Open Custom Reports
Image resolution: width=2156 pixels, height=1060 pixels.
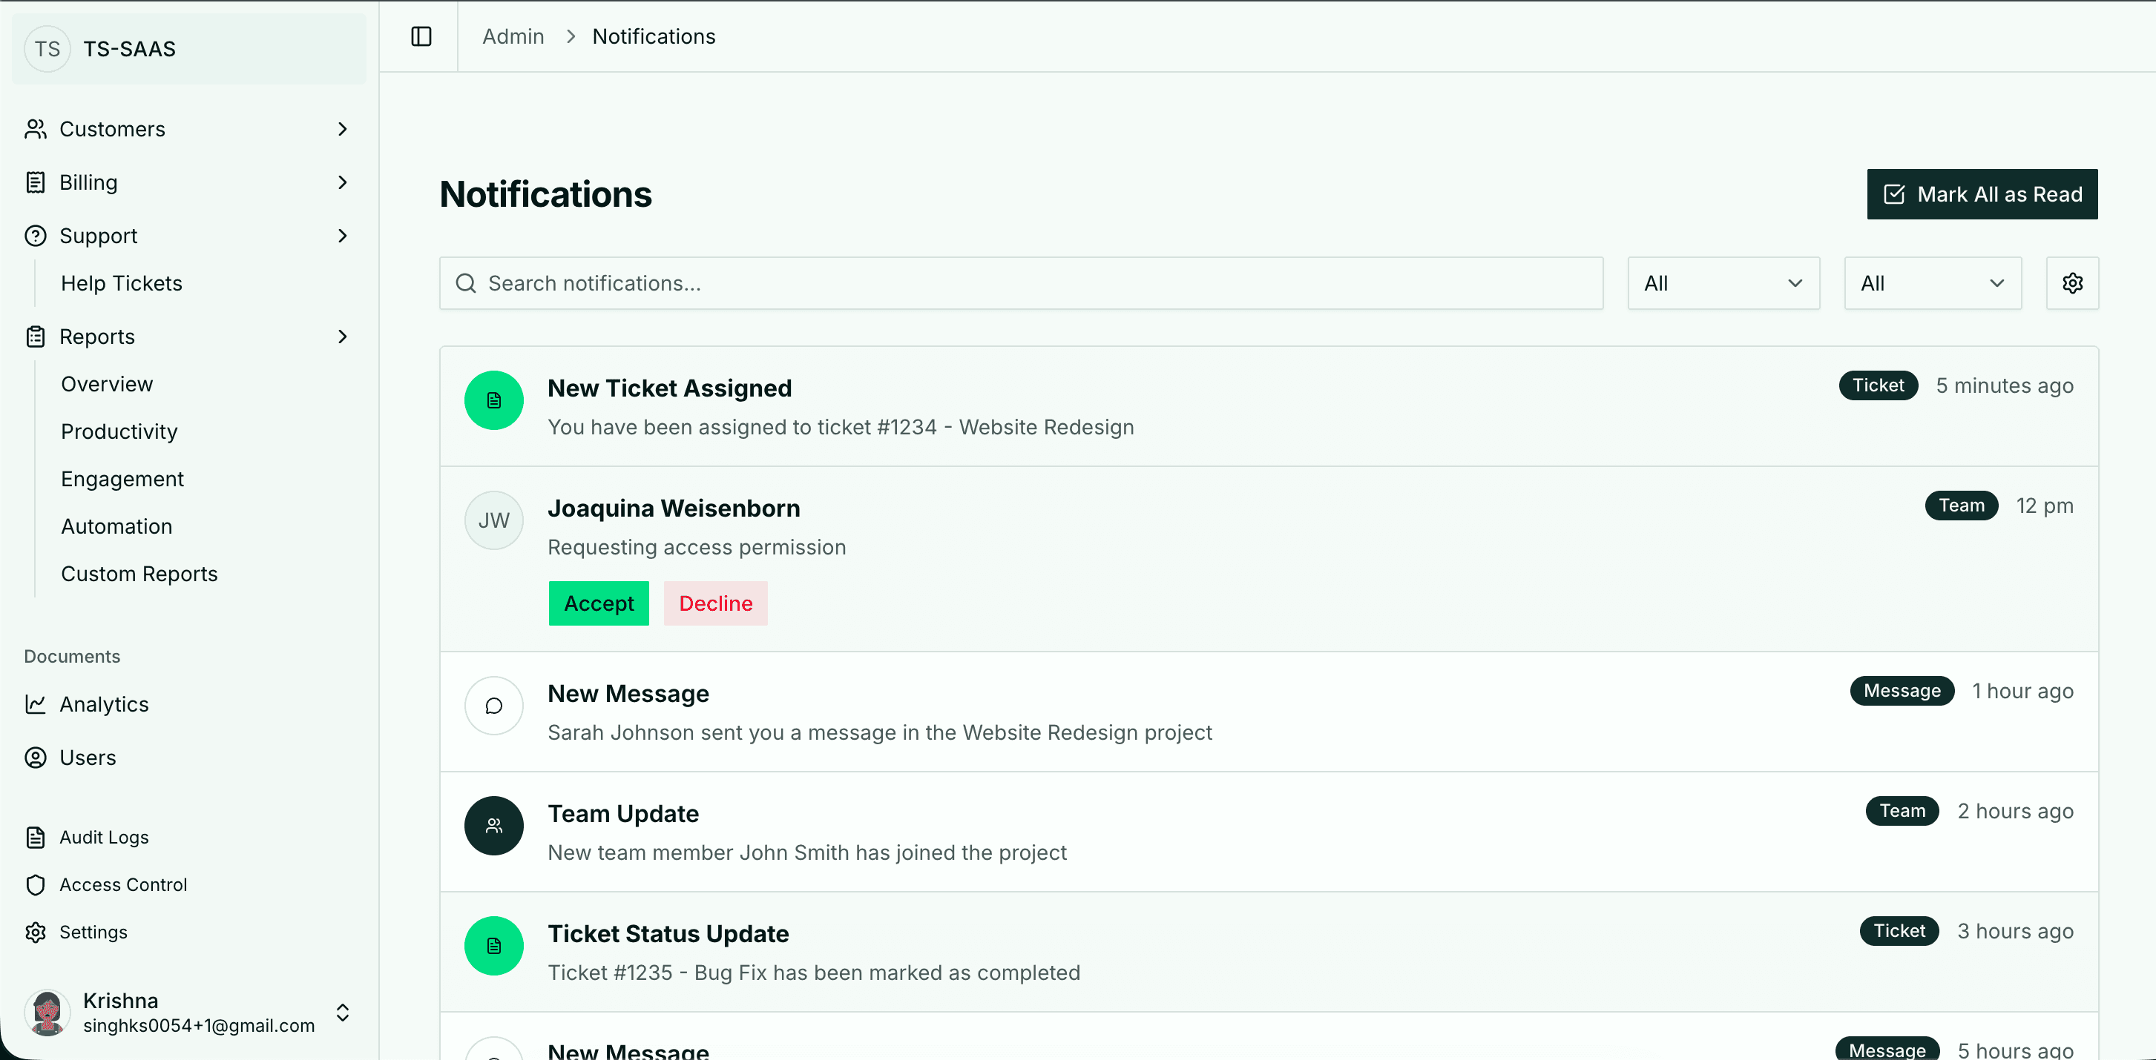[x=139, y=574]
